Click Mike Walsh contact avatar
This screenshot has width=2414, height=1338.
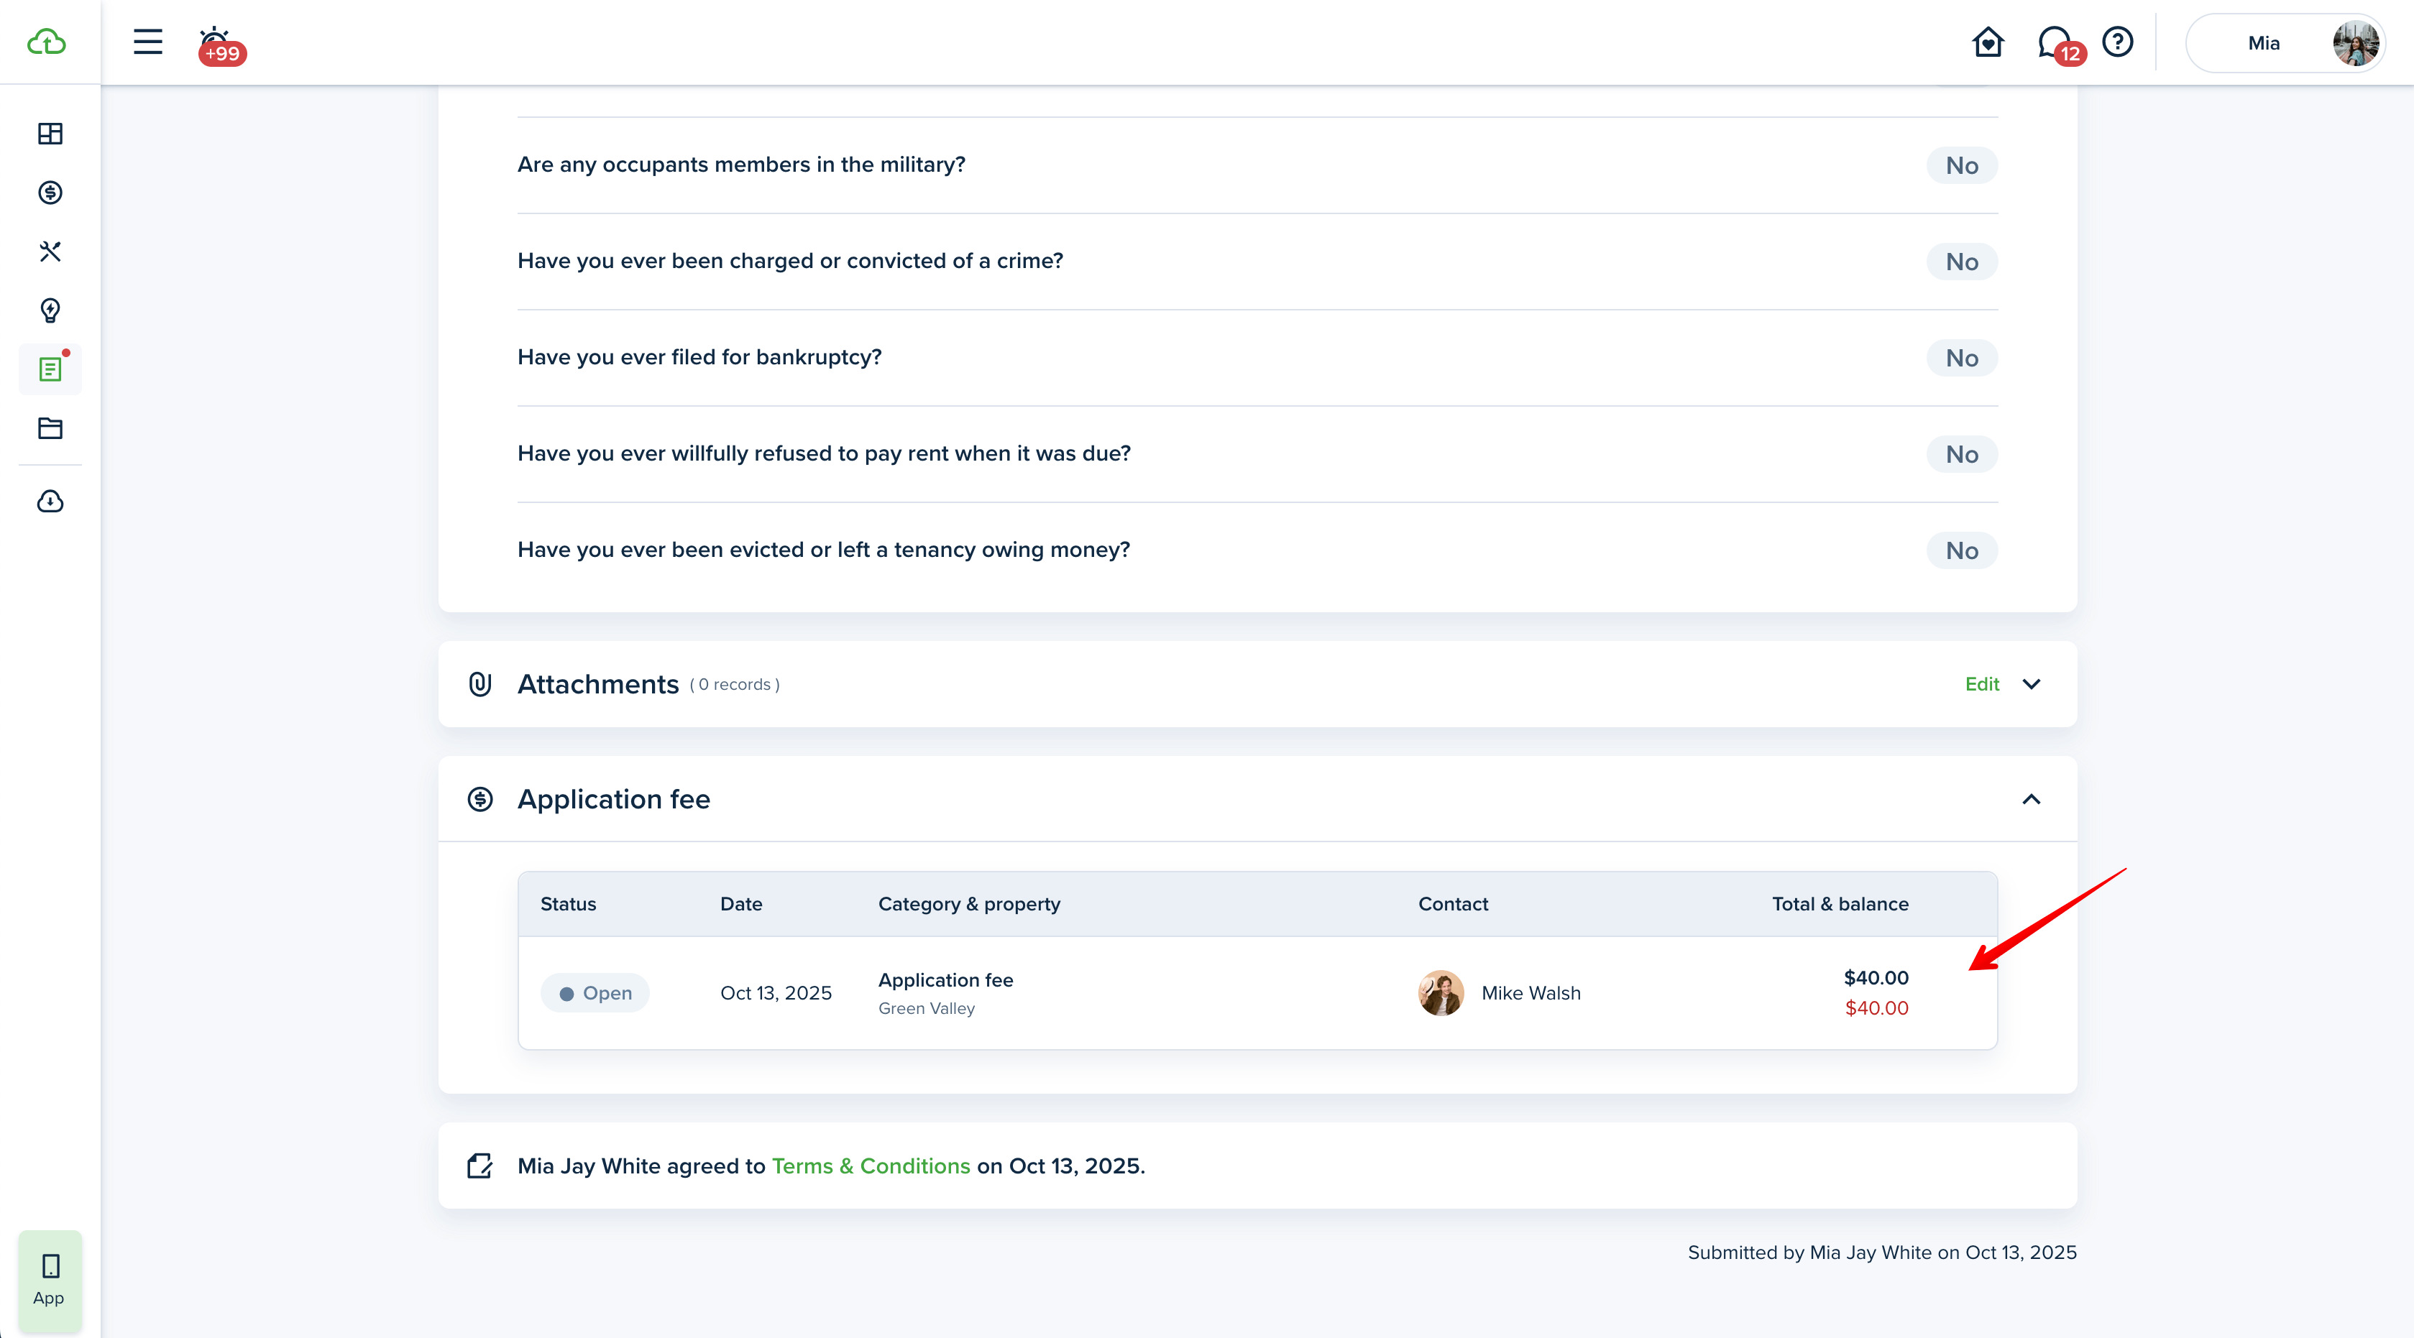[1439, 993]
